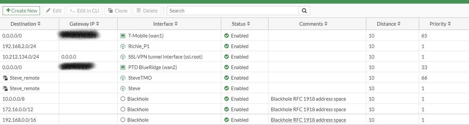Screen dimensions: 469x125
Task: Click Enabled check icon in 10.0.0.0/8 row
Action: [227, 99]
